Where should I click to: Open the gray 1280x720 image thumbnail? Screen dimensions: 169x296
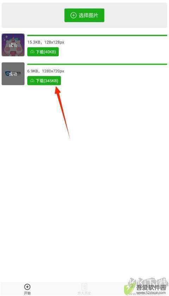(x=13, y=74)
